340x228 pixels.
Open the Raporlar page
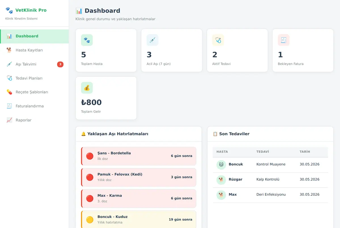tap(34, 120)
